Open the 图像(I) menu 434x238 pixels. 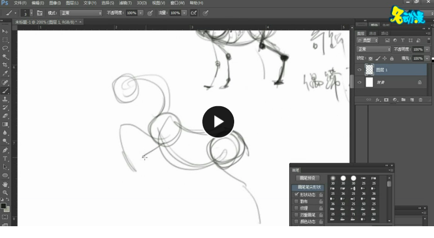(55, 3)
